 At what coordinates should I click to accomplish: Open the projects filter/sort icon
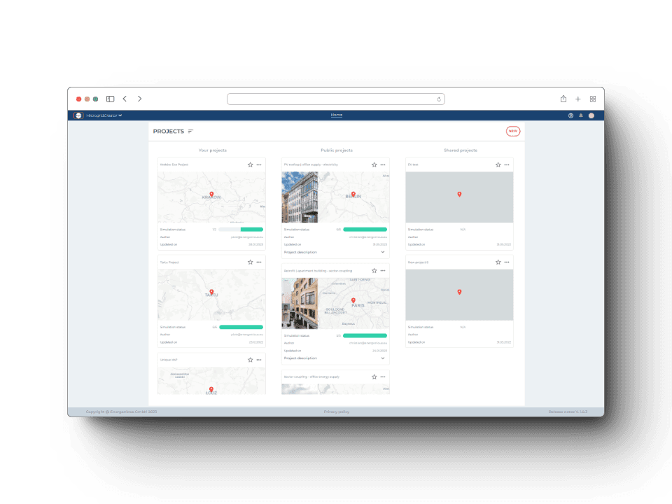click(x=190, y=132)
